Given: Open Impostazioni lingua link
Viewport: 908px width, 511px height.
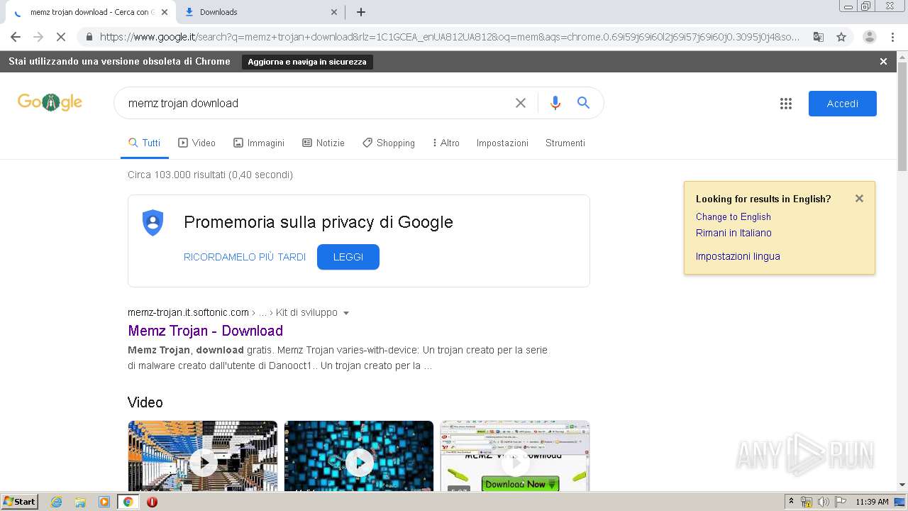Looking at the screenshot, I should [738, 256].
